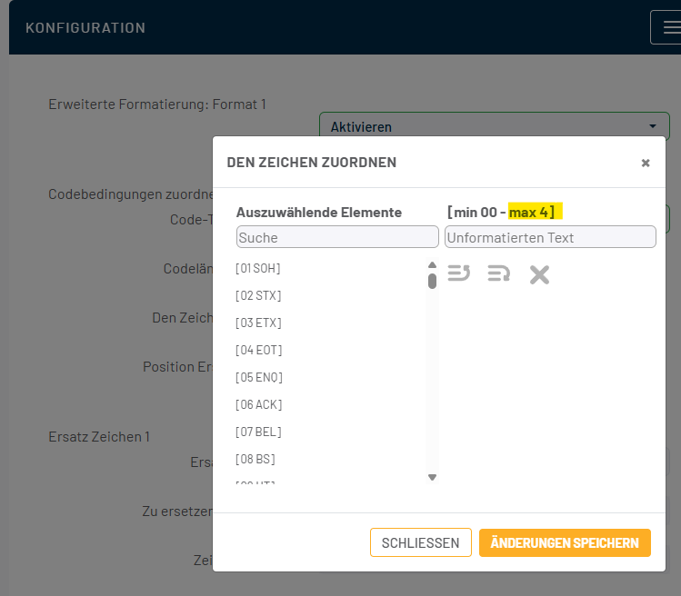
Task: Select the [01 SOH] element
Action: tap(258, 268)
